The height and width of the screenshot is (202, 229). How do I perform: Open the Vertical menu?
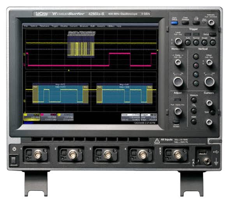tap(33, 26)
